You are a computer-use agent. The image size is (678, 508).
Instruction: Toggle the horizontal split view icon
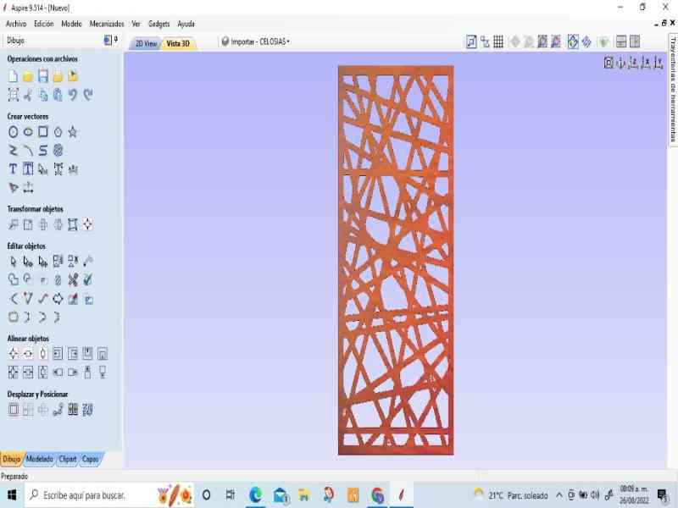[x=621, y=41]
